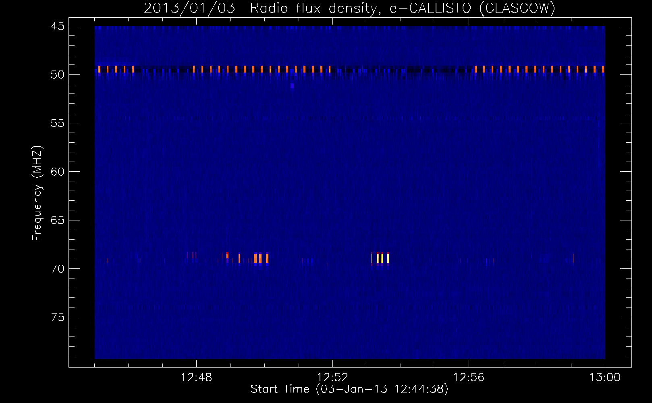Click the 12:52 time tick label
Viewport: 652px width, 403px height.
332,378
